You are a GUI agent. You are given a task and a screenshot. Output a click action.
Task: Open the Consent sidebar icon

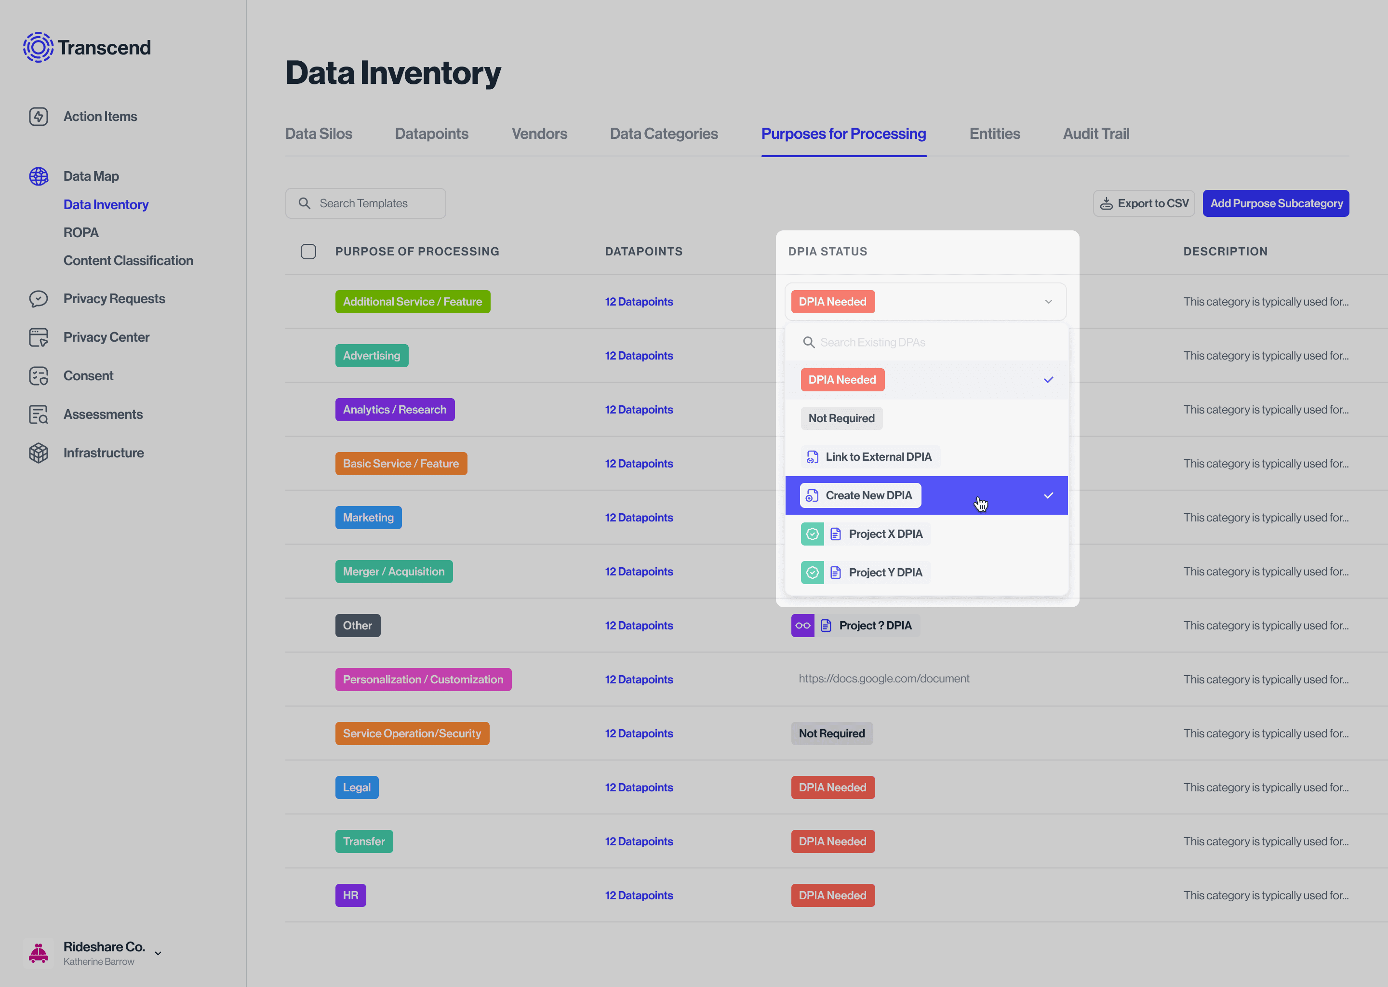38,375
